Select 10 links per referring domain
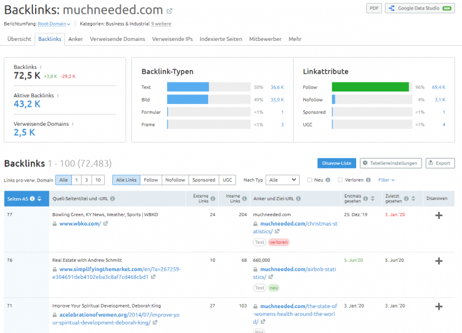Screen dimensions: 462x333 point(98,180)
